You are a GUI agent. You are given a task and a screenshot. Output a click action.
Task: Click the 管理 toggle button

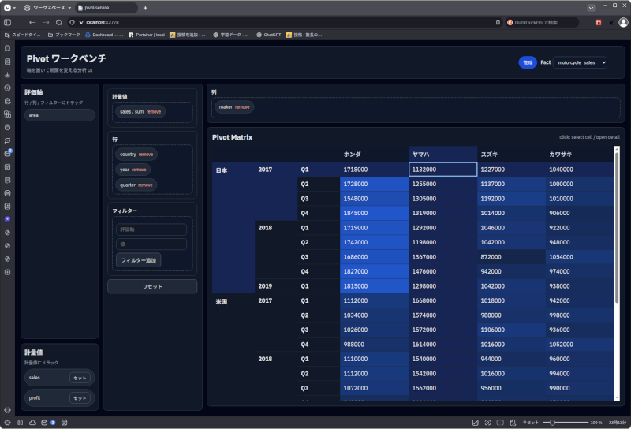[527, 62]
